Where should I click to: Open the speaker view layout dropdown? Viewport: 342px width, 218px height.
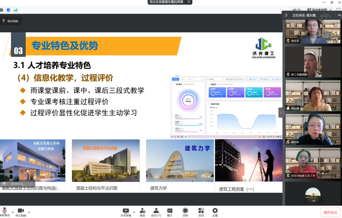pyautogui.click(x=320, y=10)
